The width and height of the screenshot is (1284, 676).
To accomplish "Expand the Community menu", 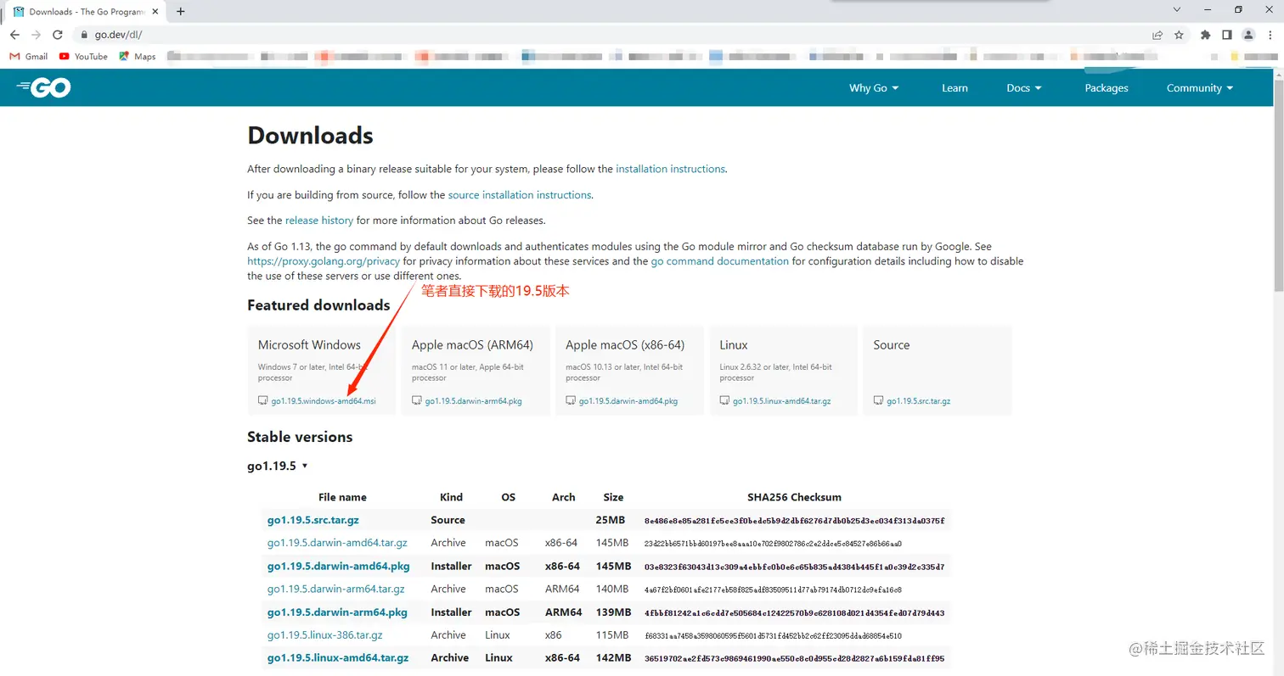I will coord(1200,88).
